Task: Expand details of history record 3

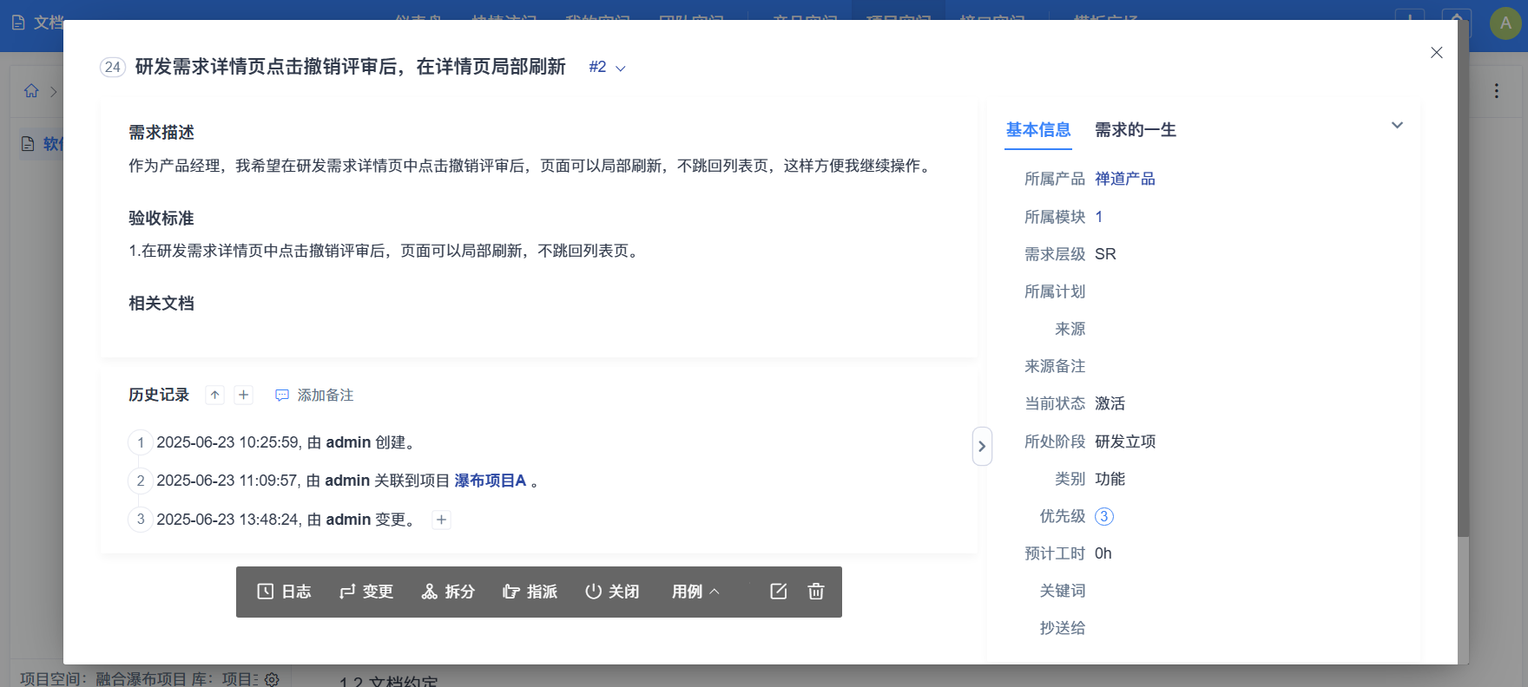Action: pos(441,520)
